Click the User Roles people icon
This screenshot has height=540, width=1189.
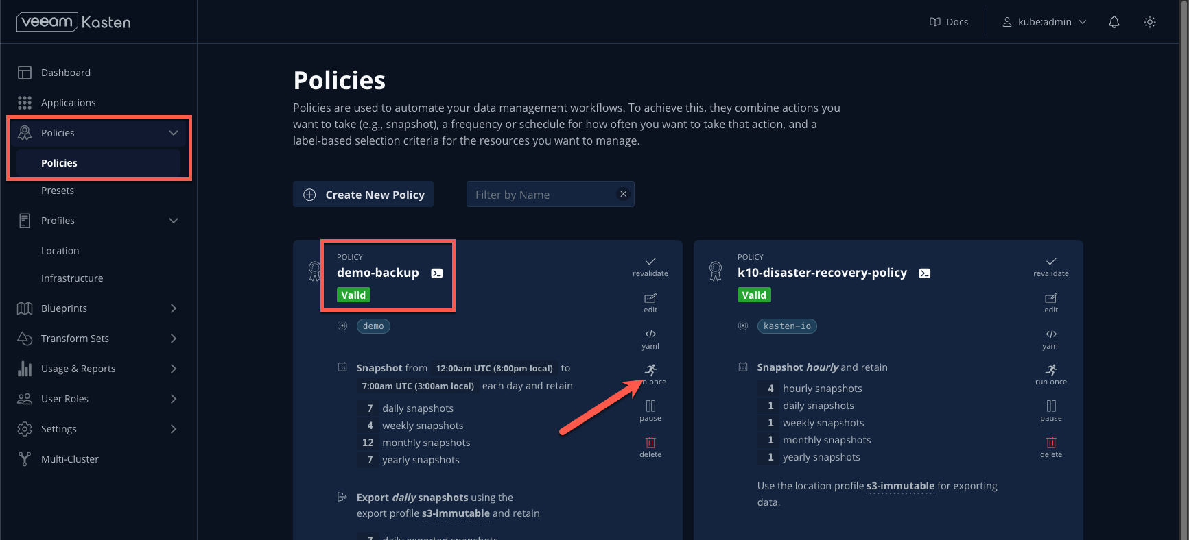(25, 399)
